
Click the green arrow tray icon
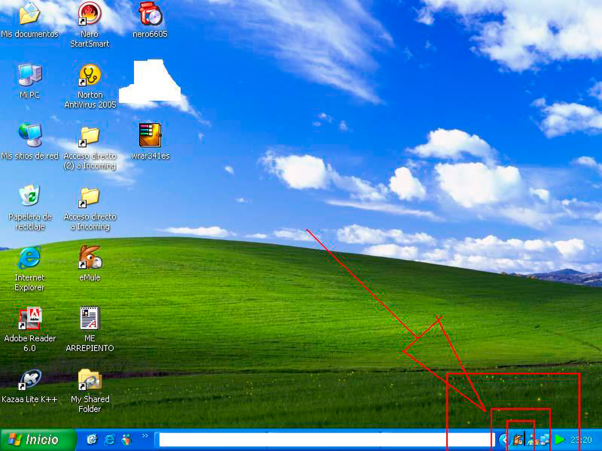pyautogui.click(x=560, y=440)
